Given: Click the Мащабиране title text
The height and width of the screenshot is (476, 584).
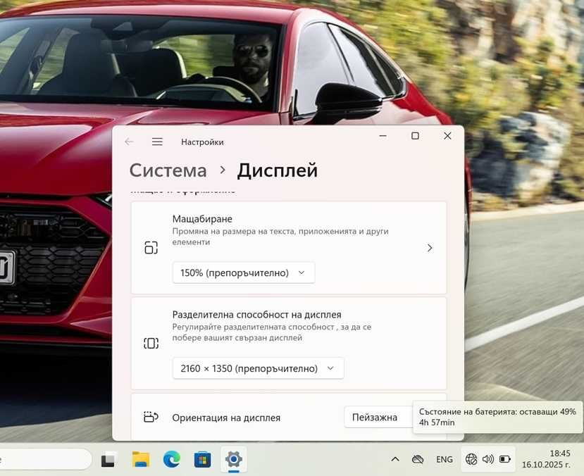Looking at the screenshot, I should point(202,219).
